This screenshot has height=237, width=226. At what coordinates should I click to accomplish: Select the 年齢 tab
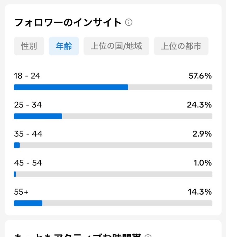(x=64, y=46)
